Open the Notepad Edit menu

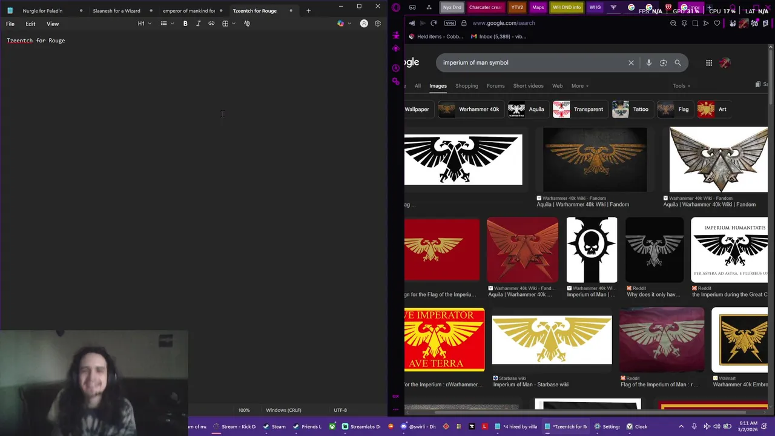coord(30,24)
